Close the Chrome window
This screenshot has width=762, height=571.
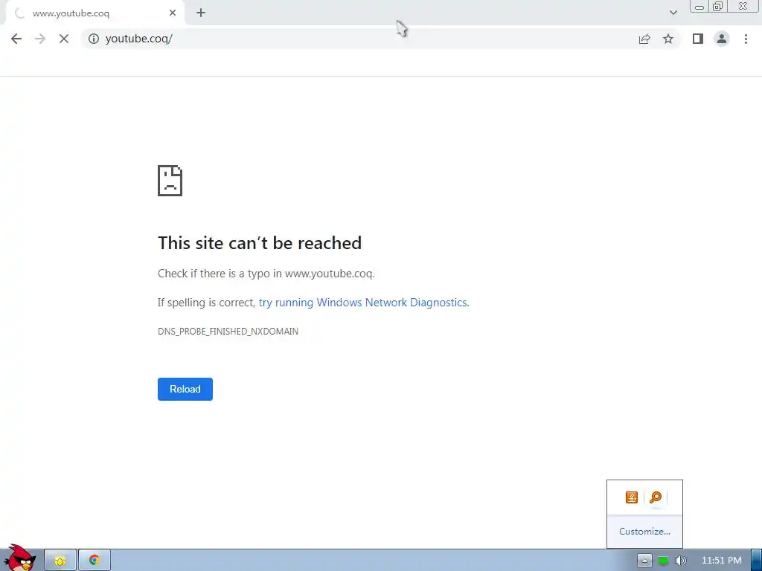coord(743,7)
